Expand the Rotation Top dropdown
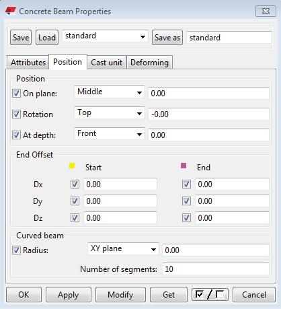Screen dimensions: 281x309 click(110, 113)
